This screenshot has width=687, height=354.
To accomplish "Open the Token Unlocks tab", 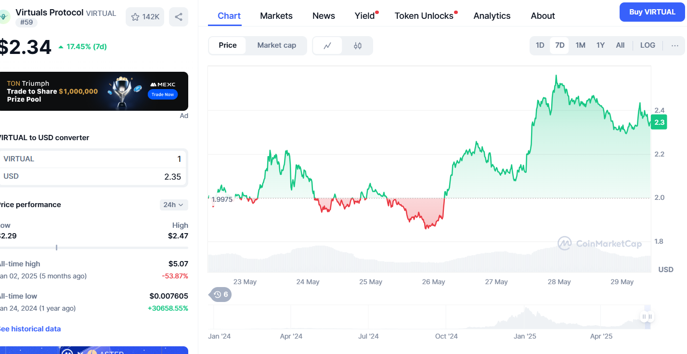I will click(x=424, y=16).
